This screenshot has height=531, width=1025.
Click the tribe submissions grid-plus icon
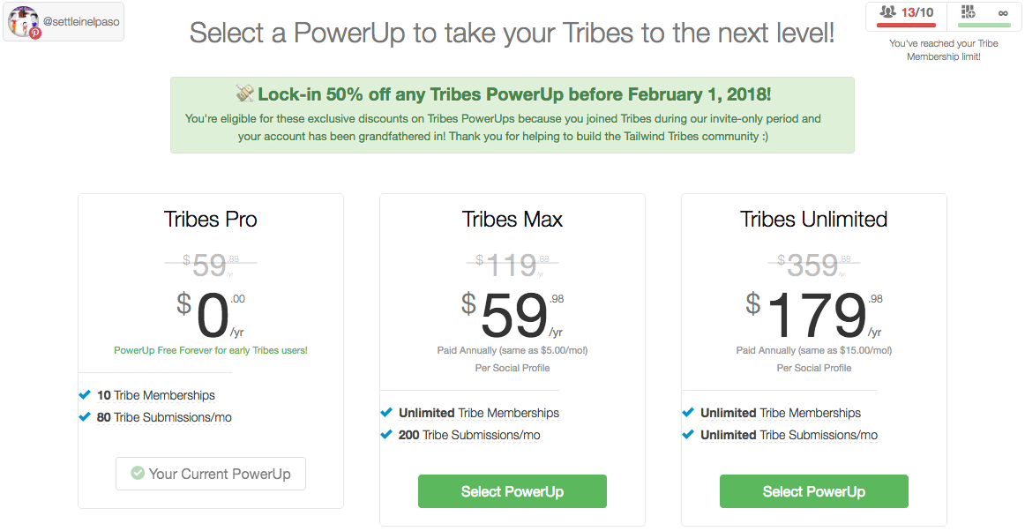[x=968, y=12]
